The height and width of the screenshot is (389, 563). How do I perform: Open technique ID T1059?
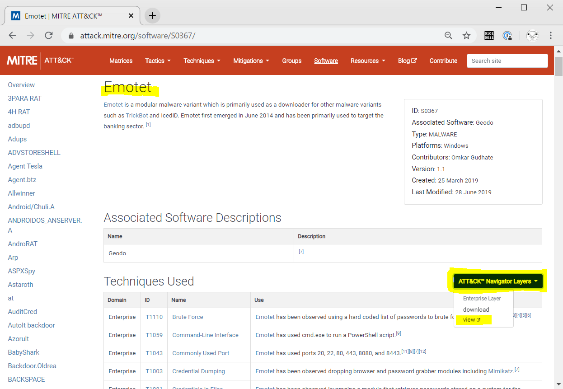click(x=154, y=335)
